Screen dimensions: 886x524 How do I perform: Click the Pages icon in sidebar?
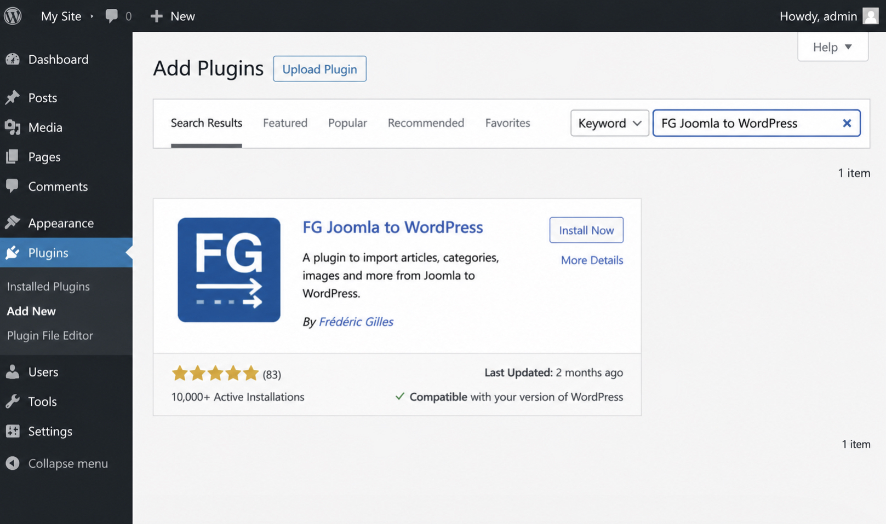pyautogui.click(x=13, y=157)
